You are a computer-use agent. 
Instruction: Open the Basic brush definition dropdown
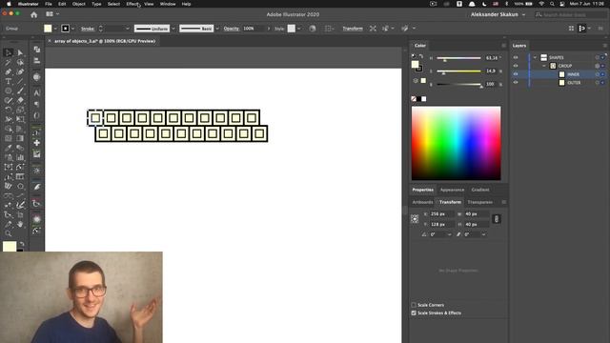tap(217, 29)
